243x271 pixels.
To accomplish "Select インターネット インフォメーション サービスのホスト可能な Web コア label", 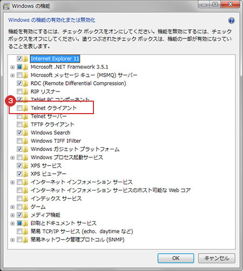I will point(111,190).
